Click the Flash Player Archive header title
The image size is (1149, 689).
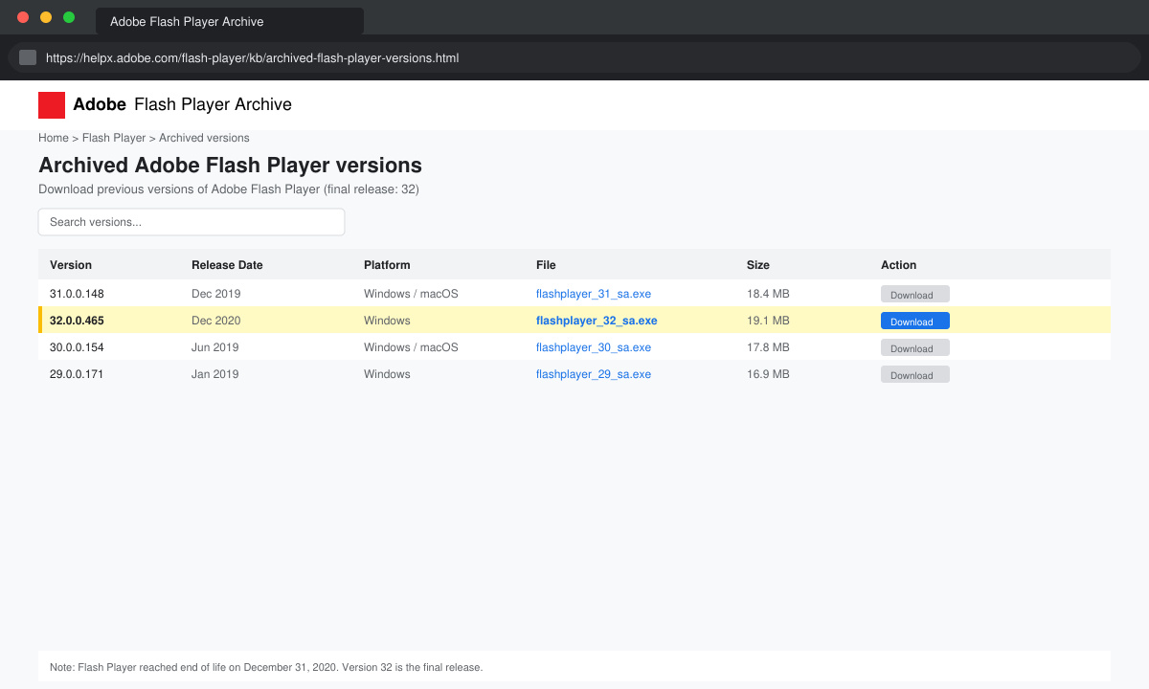point(213,104)
